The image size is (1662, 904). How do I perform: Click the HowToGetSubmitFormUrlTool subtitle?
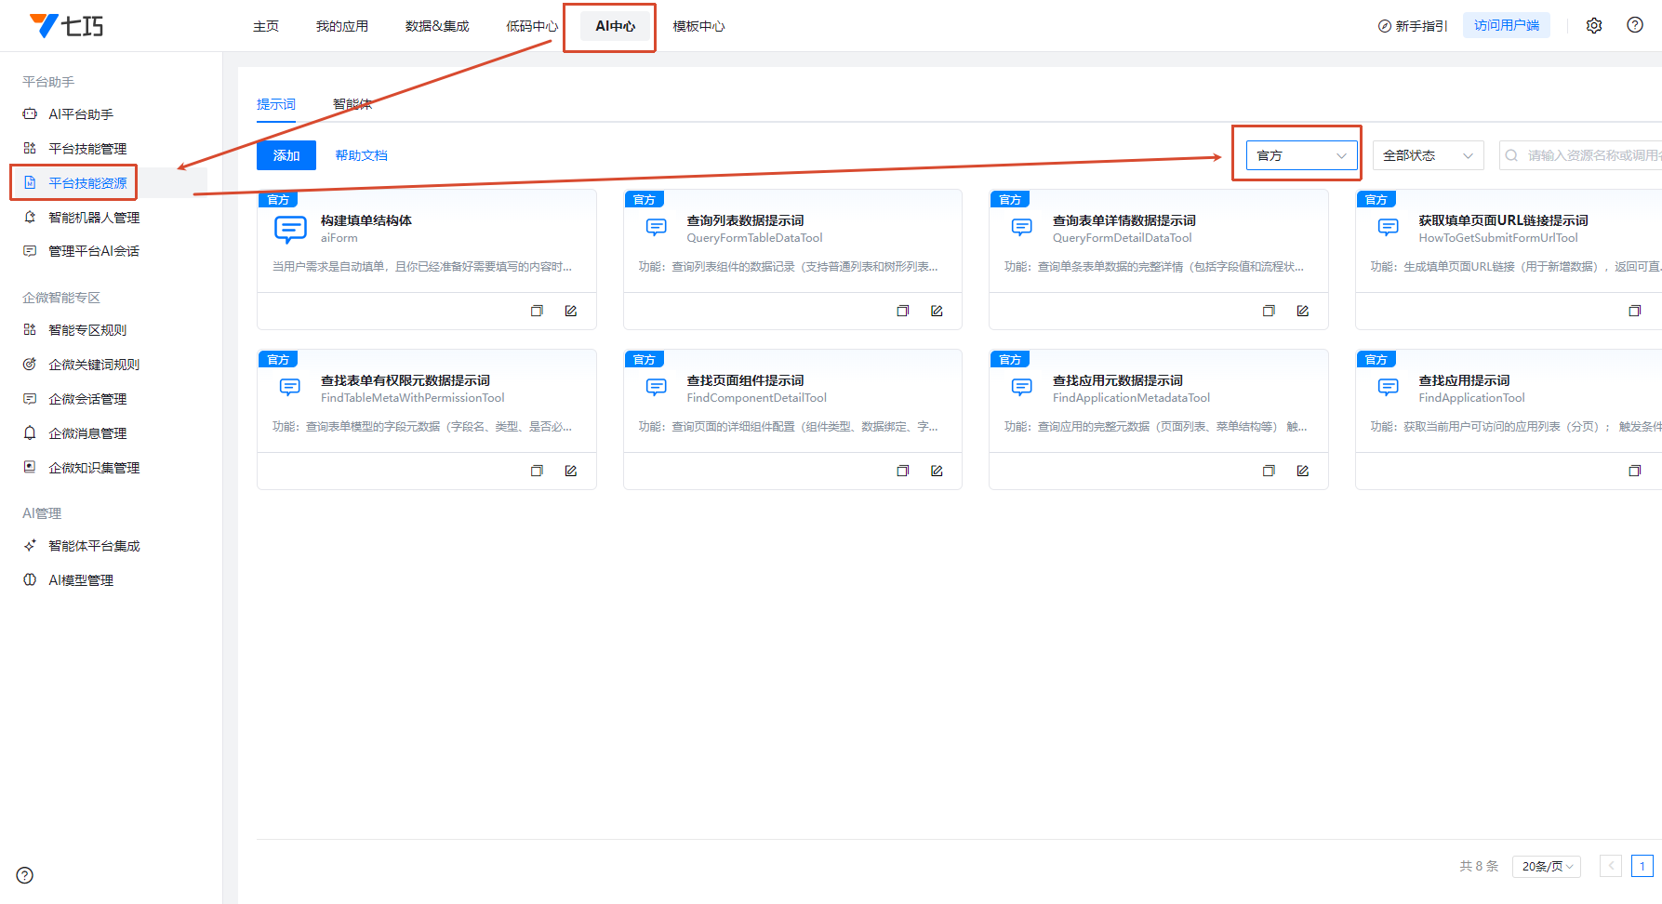click(1498, 238)
